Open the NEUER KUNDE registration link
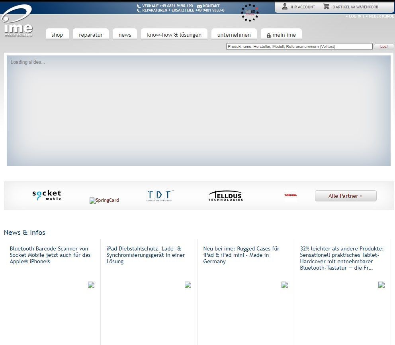 (379, 16)
